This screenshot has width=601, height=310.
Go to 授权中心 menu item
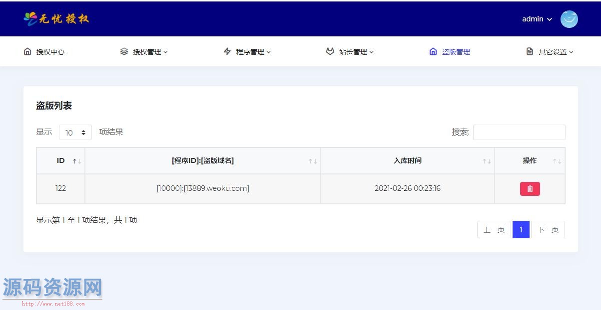(x=44, y=51)
